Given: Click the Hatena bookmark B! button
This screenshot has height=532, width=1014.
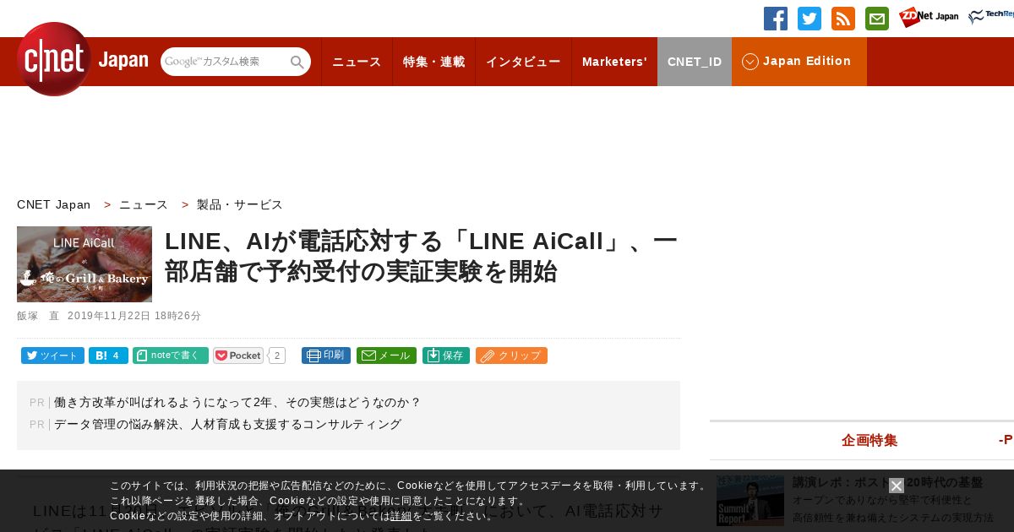Looking at the screenshot, I should pyautogui.click(x=108, y=356).
